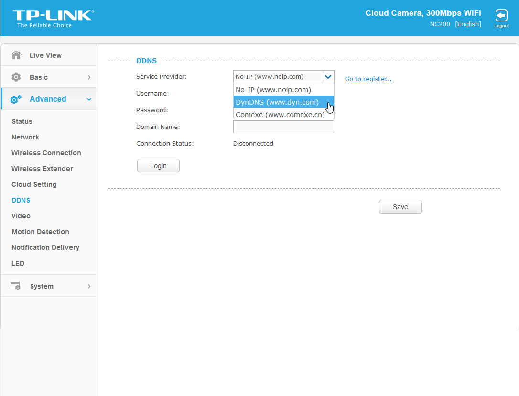Open the Service Provider dropdown arrow
The width and height of the screenshot is (519, 396).
click(x=328, y=77)
